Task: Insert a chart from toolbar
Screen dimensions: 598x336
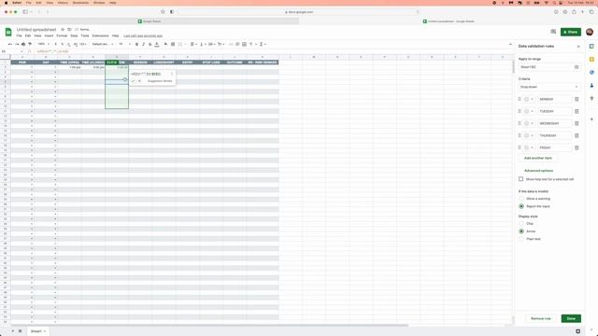Action: point(244,44)
